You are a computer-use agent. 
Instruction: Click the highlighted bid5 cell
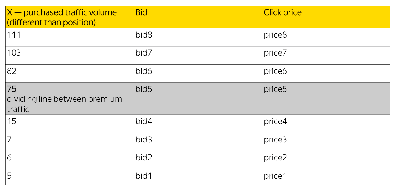pyautogui.click(x=144, y=89)
